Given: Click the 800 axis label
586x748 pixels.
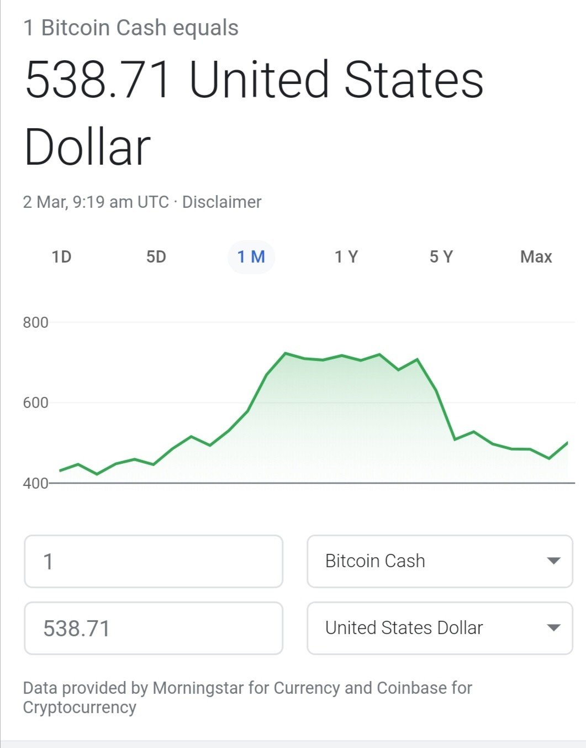Looking at the screenshot, I should (35, 323).
